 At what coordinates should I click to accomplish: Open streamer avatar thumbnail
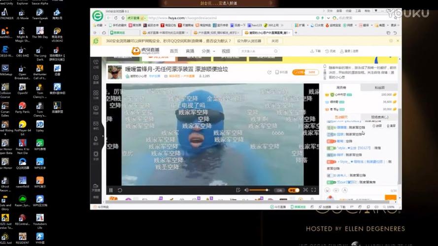click(115, 72)
